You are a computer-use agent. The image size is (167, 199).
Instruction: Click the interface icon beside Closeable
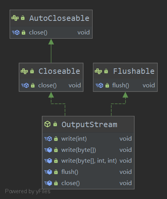24,71
